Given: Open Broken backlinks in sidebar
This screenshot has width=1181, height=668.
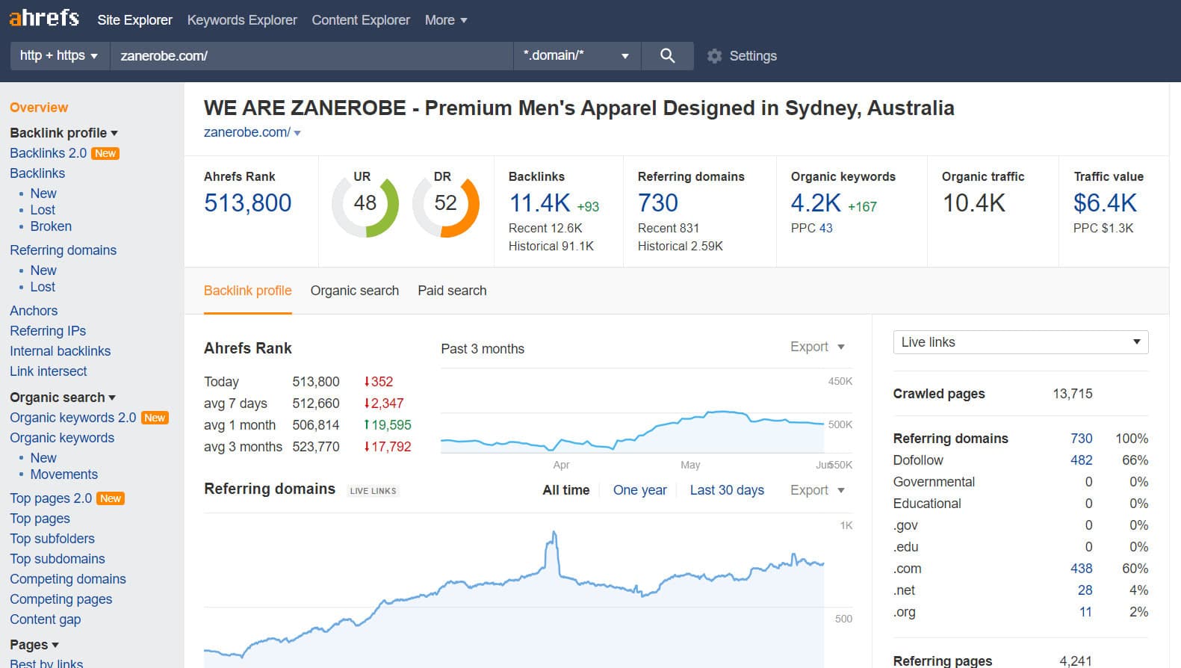Looking at the screenshot, I should coord(51,226).
